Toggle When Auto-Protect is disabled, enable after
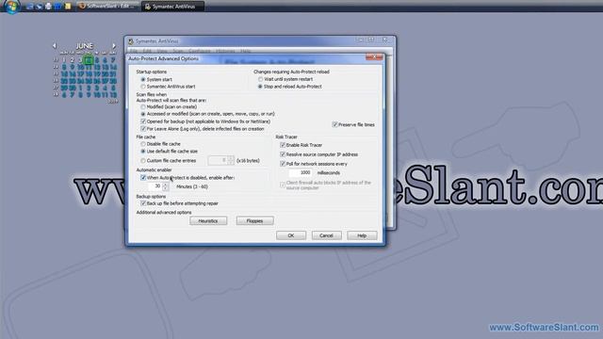The width and height of the screenshot is (603, 339). [143, 178]
